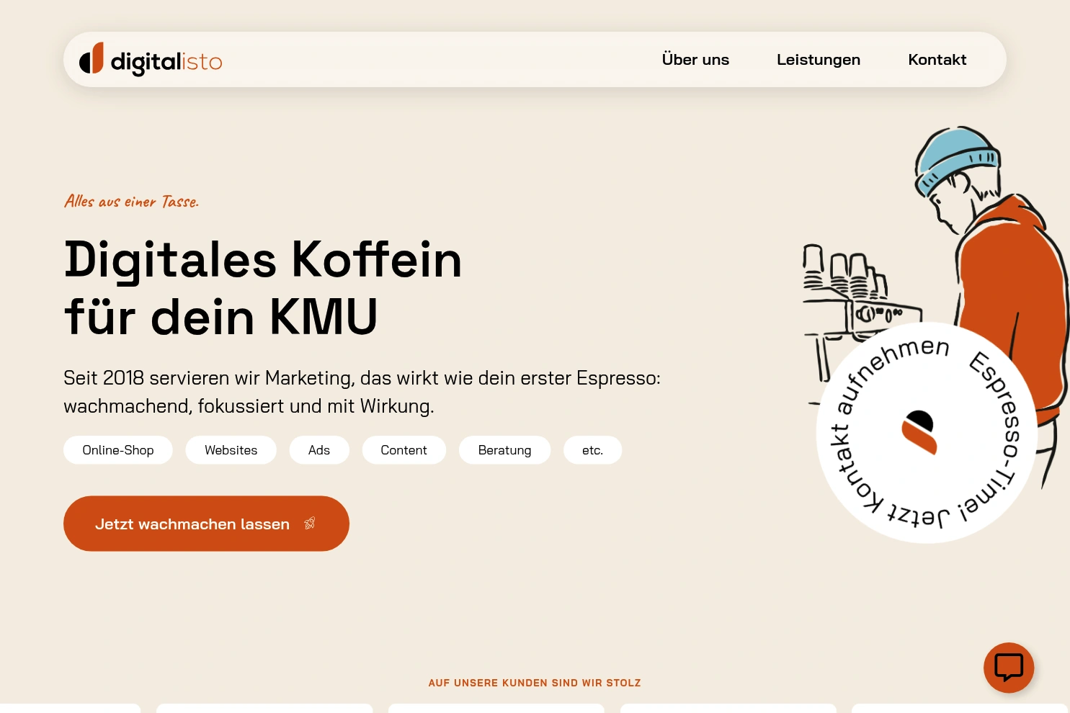Image resolution: width=1070 pixels, height=713 pixels.
Task: Select the Ads tag
Action: [319, 449]
